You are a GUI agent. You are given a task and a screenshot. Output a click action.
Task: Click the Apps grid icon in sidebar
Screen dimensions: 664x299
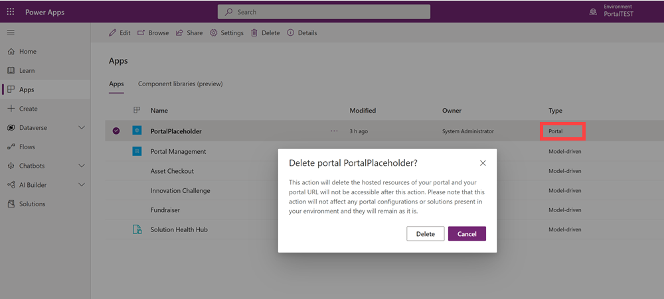click(11, 90)
